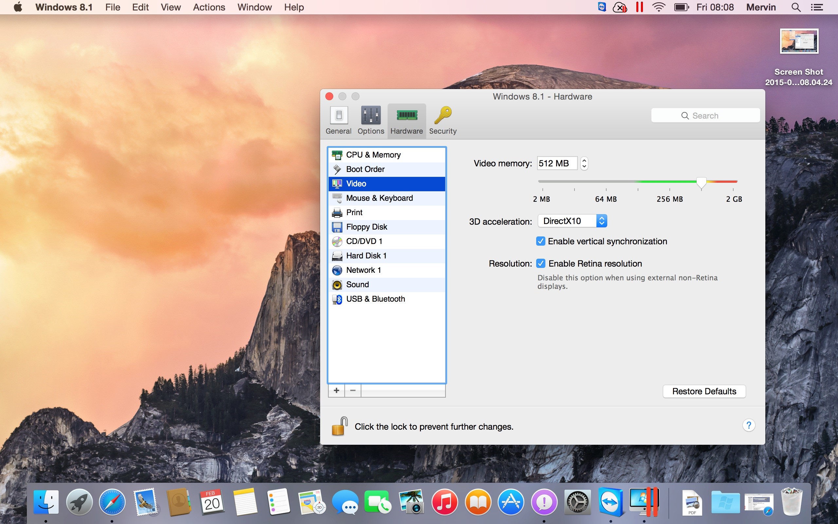Add a new hardware device with plus button
The width and height of the screenshot is (838, 524).
(x=336, y=391)
